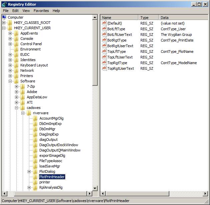Viewport: 210px width, 205px height.
Task: Select the exportImageDlg key
Action: click(52, 155)
